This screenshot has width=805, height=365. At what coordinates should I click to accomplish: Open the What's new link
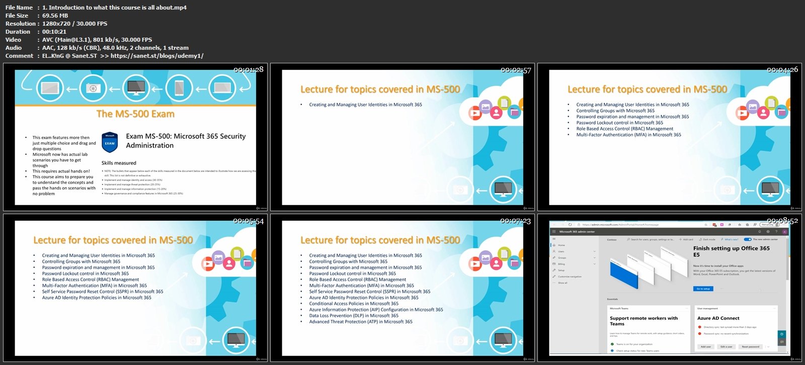click(x=730, y=239)
